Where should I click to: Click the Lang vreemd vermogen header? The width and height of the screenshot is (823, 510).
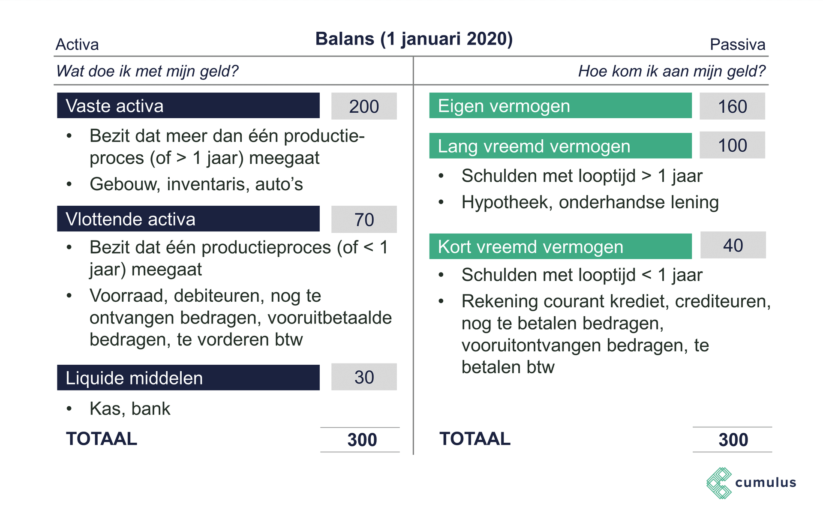(x=560, y=146)
